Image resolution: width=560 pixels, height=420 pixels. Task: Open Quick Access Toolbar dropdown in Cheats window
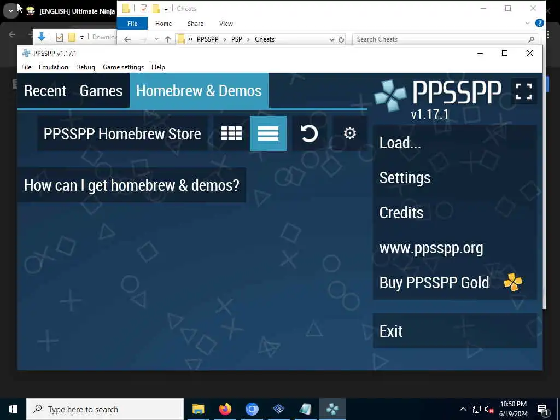(166, 9)
